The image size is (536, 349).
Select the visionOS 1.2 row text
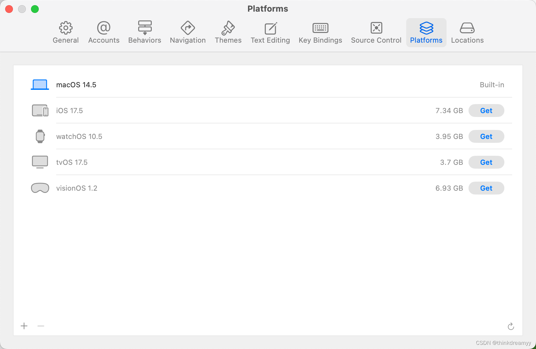pyautogui.click(x=77, y=188)
